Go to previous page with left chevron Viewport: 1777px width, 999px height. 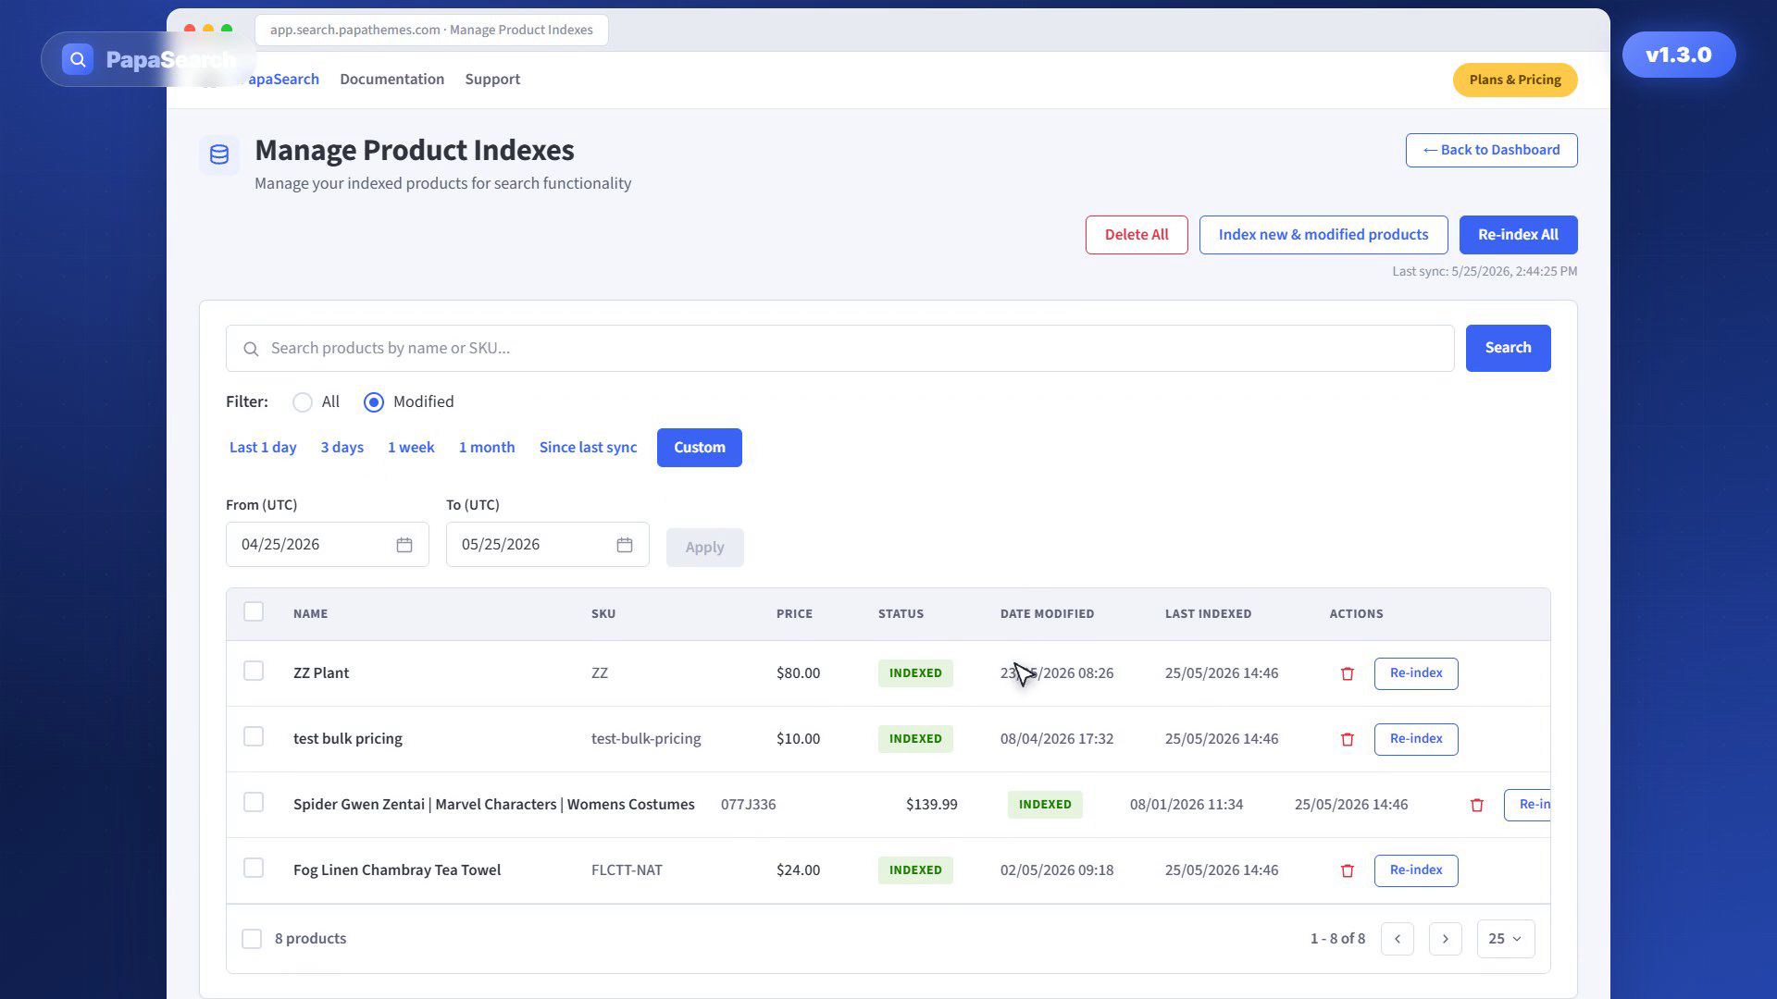1398,939
